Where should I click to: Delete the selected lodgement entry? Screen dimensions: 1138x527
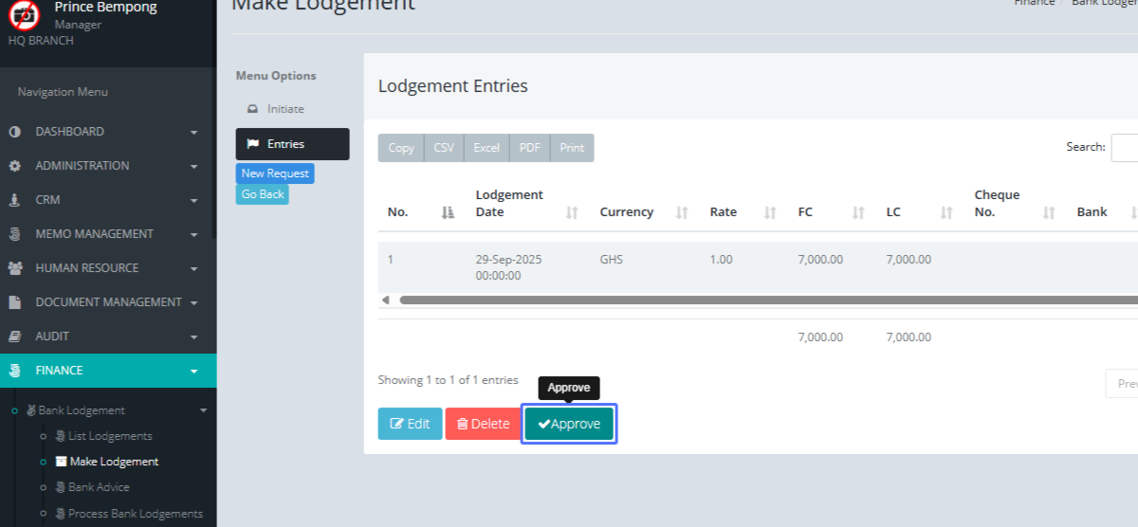(x=483, y=424)
